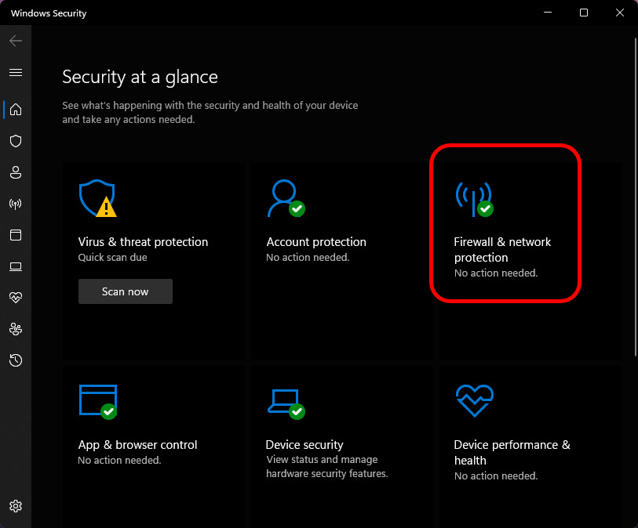
Task: Open the Device security tile
Action: point(342,447)
